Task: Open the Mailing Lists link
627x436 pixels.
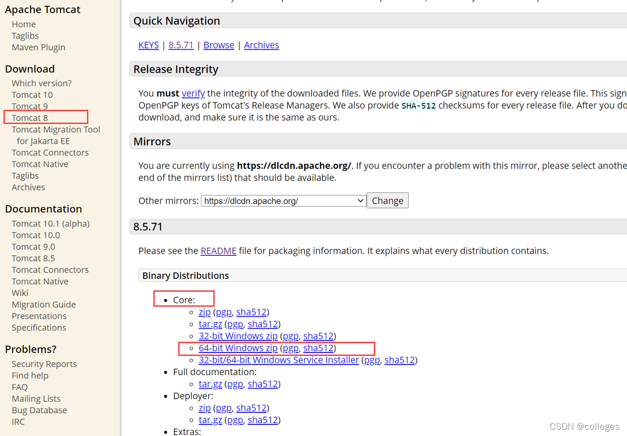Action: (x=36, y=399)
